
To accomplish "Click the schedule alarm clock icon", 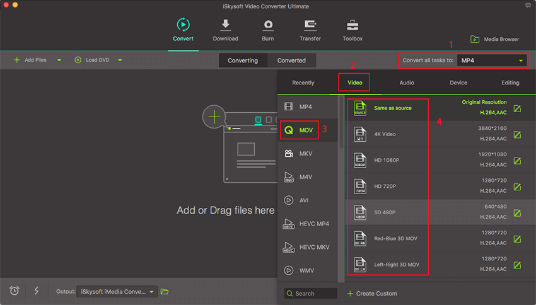I will pyautogui.click(x=14, y=291).
